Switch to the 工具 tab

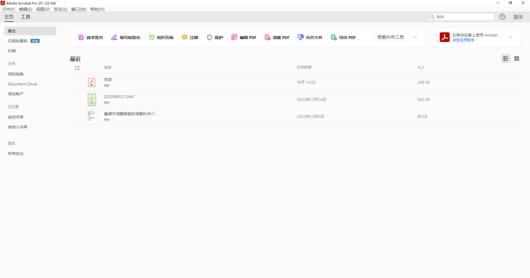25,17
